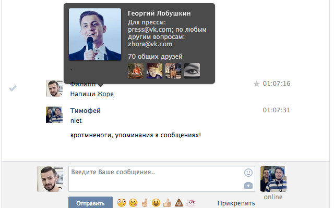
Task: Insert the rolling eyes emoji
Action: pos(122,203)
